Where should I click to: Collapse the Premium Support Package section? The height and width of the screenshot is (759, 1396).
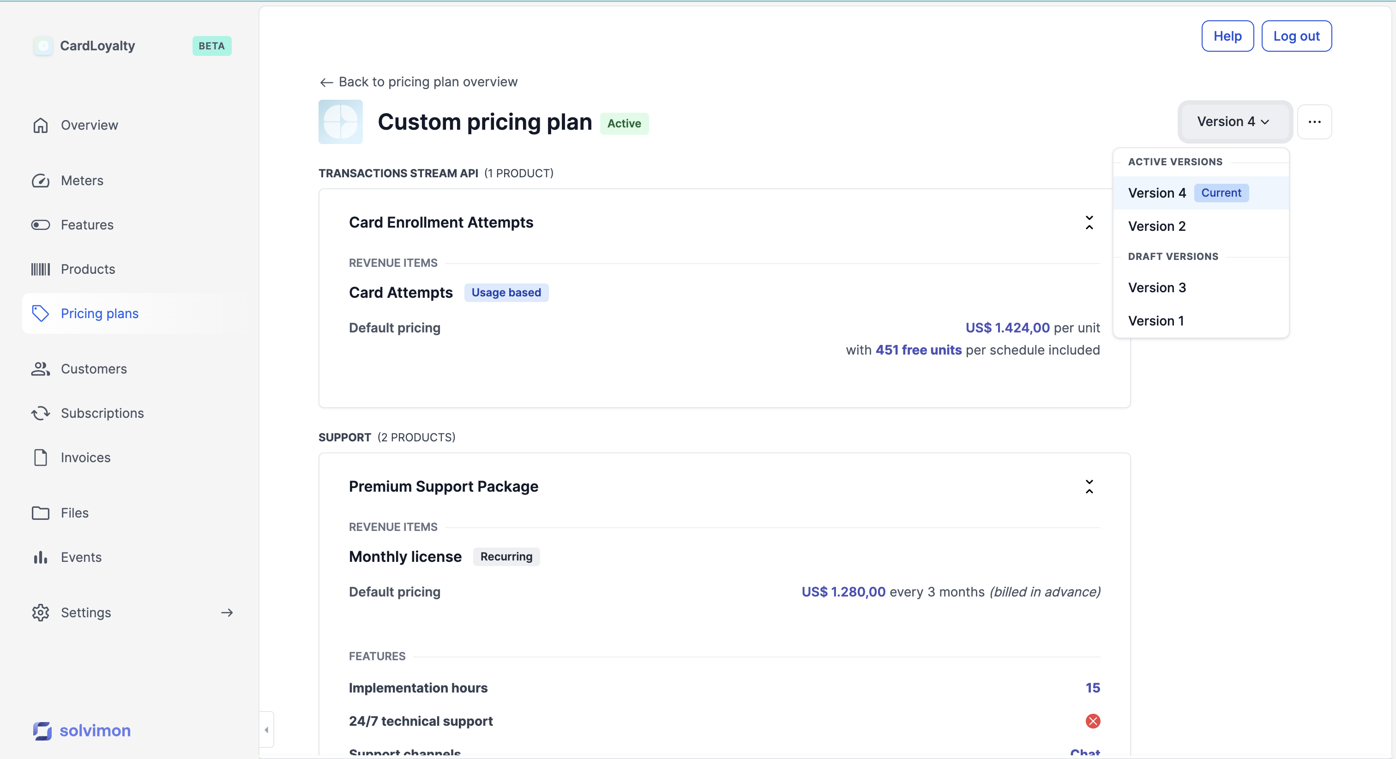(x=1089, y=486)
